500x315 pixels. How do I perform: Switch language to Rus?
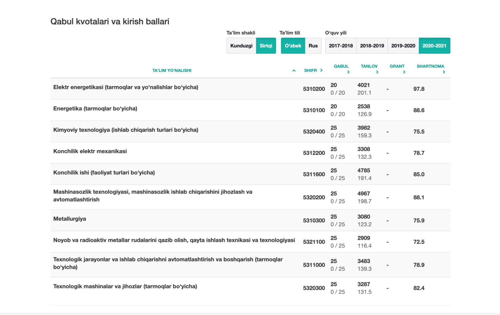click(x=313, y=46)
